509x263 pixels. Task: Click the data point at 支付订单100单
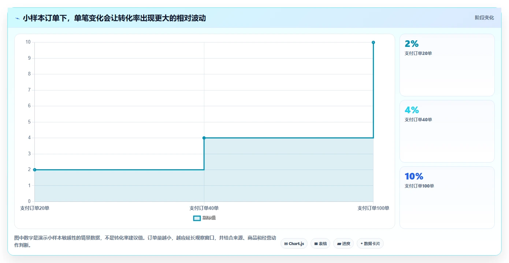373,42
